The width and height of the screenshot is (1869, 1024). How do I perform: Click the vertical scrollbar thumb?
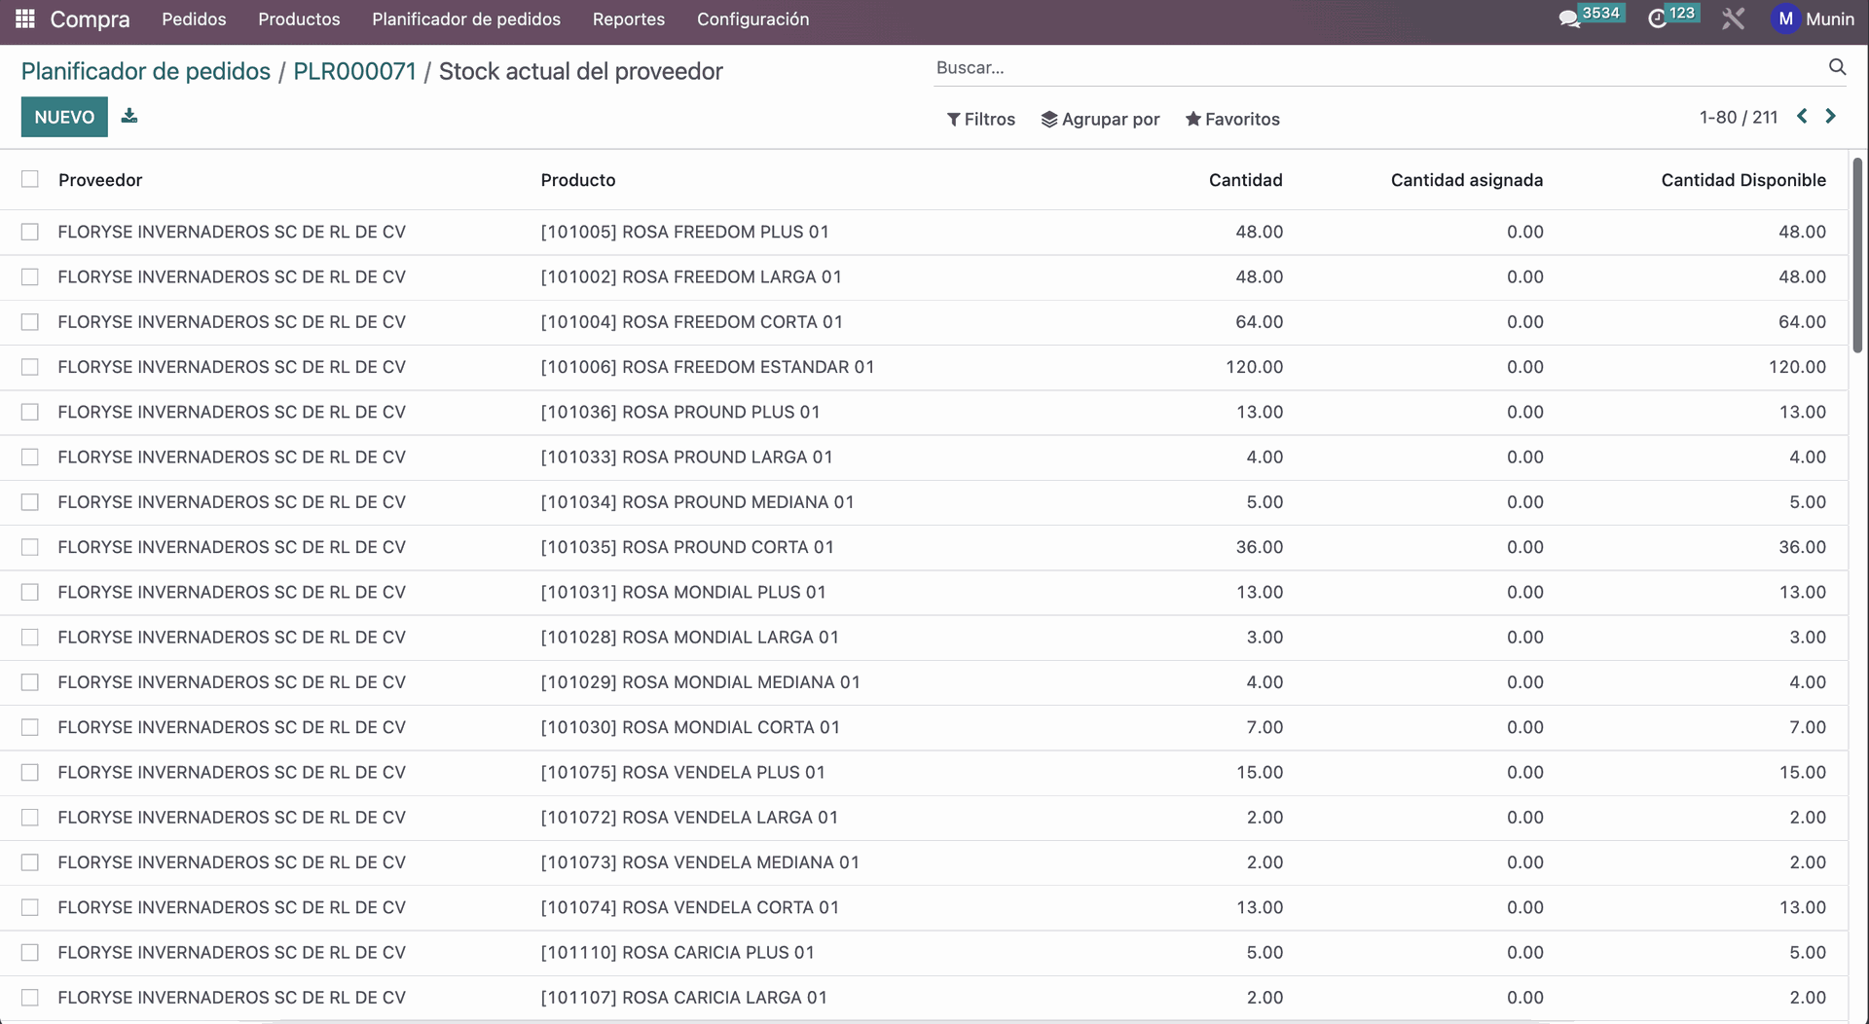(x=1857, y=255)
